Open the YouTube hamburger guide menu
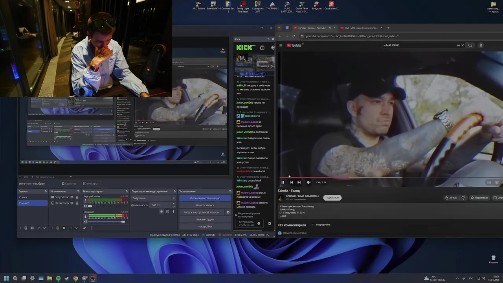This screenshot has height=283, width=503. point(281,45)
